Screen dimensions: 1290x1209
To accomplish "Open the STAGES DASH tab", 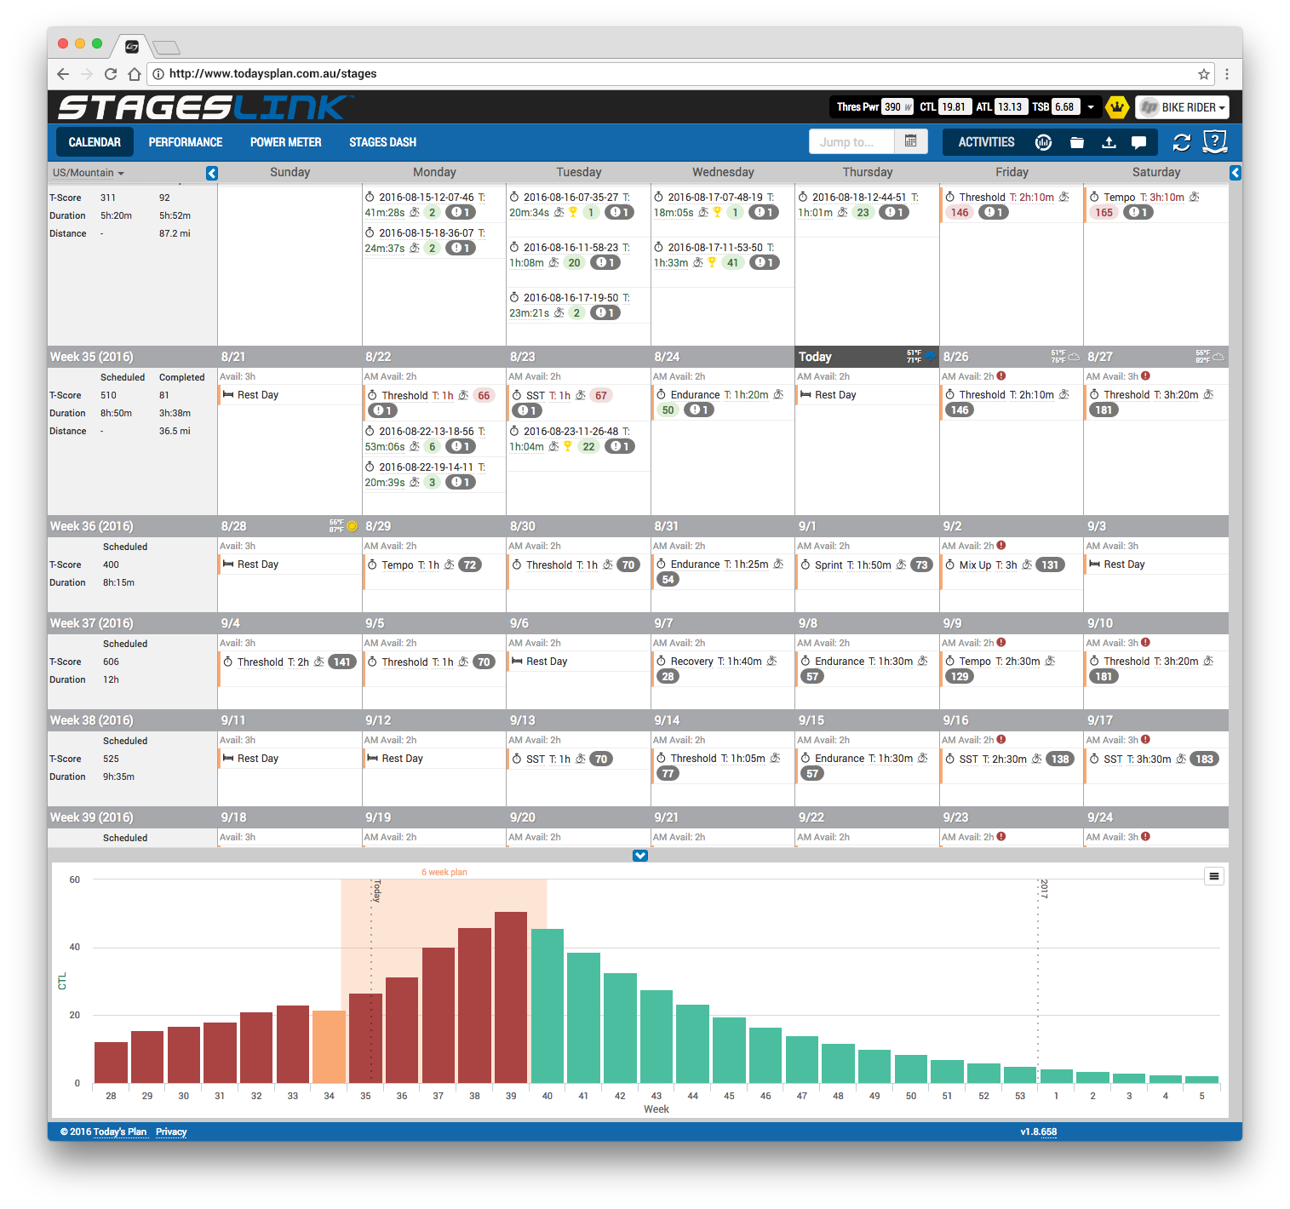I will 382,142.
